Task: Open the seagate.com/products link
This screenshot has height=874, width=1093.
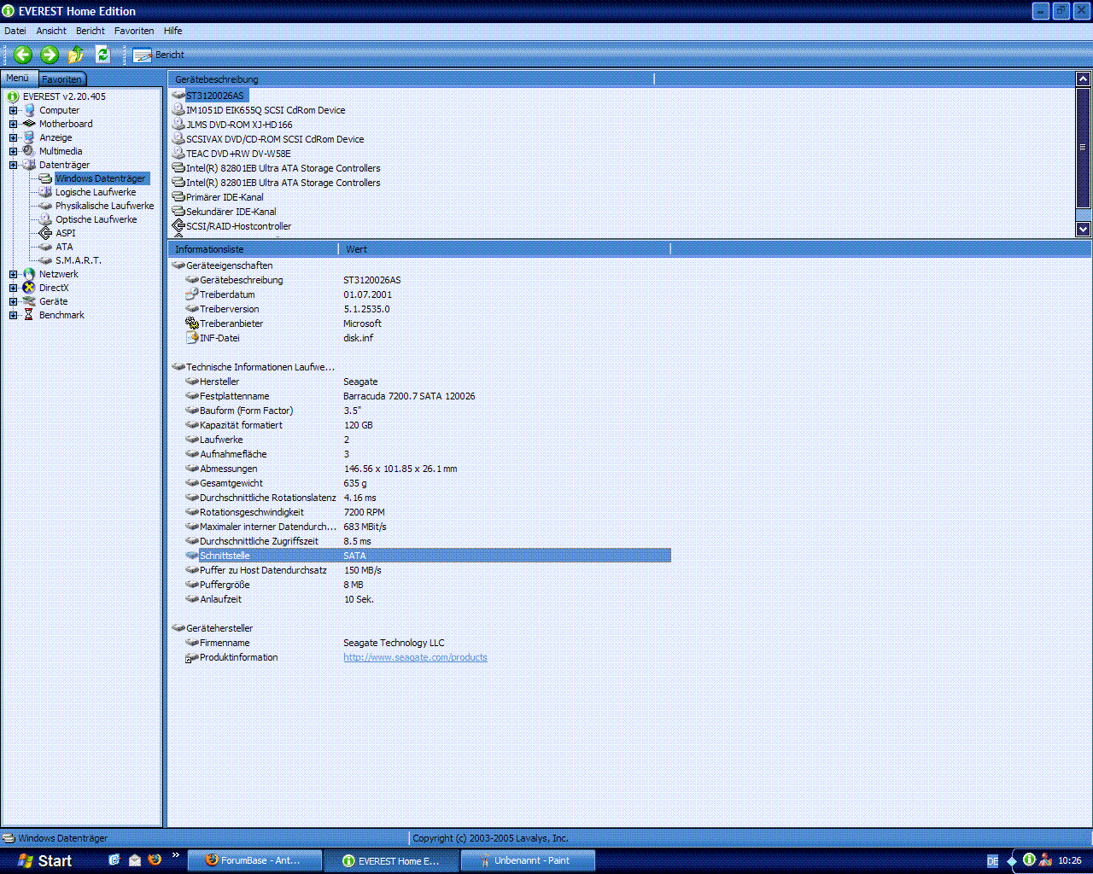Action: [415, 657]
